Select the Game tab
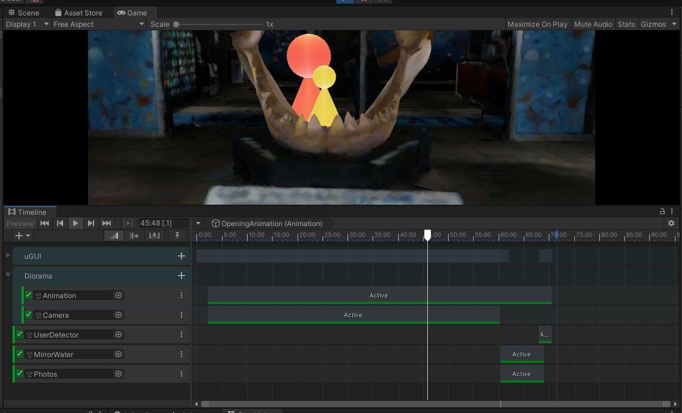Screen dimensions: 682x413 click(132, 12)
